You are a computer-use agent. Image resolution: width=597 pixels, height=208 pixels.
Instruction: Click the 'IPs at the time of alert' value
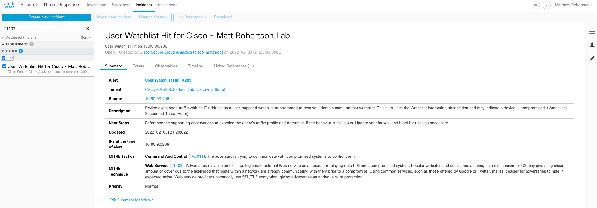(157, 144)
